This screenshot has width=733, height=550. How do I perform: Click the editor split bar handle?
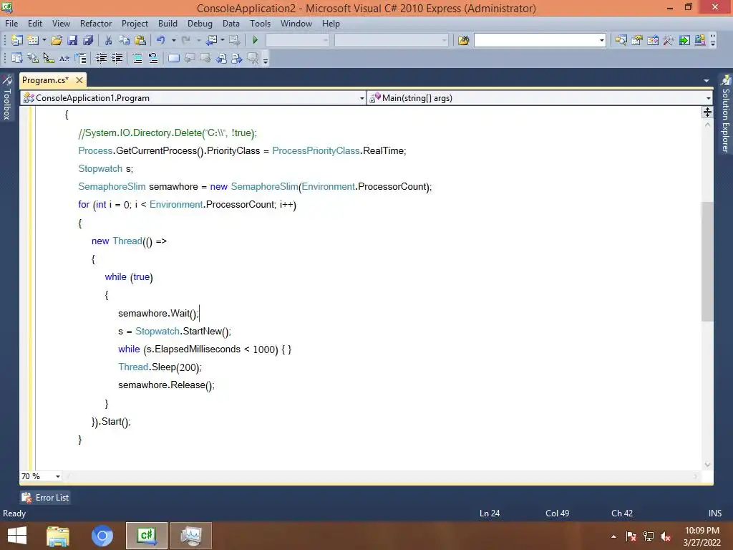pos(707,112)
